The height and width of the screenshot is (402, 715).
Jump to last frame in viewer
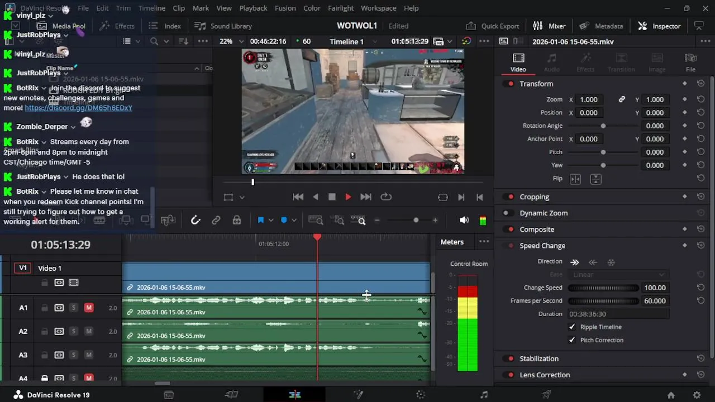point(365,197)
